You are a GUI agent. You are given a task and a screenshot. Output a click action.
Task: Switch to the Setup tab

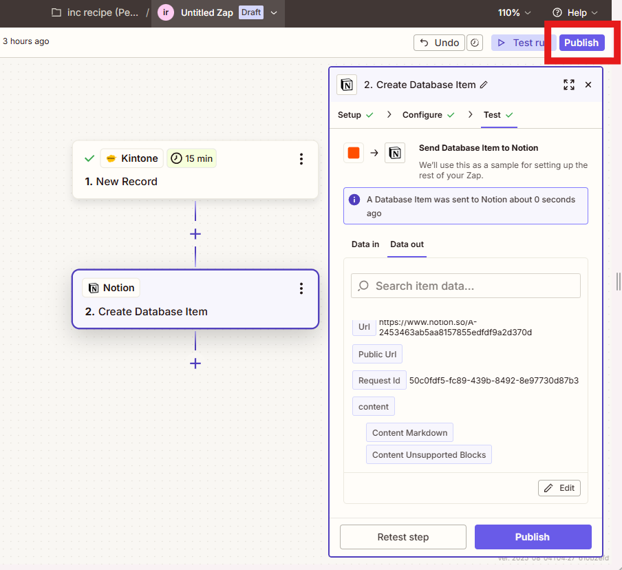point(356,115)
